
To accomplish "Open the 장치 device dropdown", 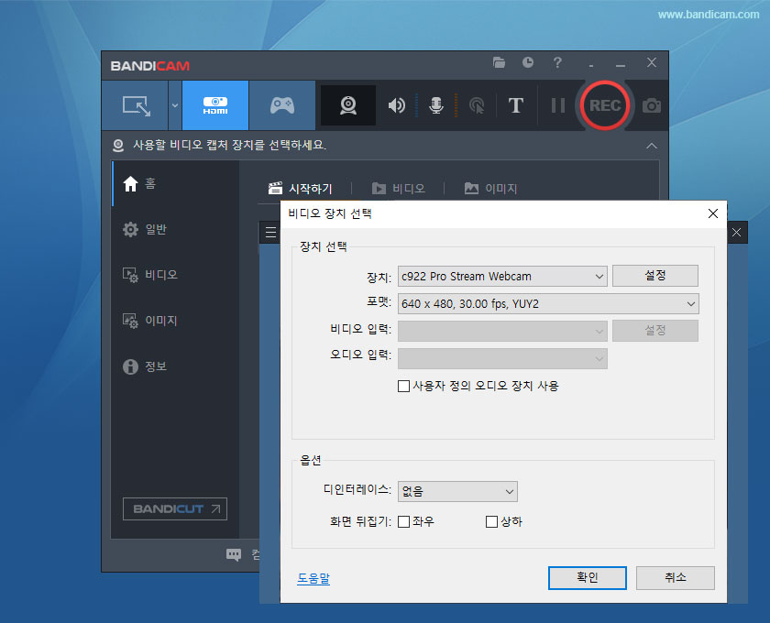I will click(x=502, y=277).
